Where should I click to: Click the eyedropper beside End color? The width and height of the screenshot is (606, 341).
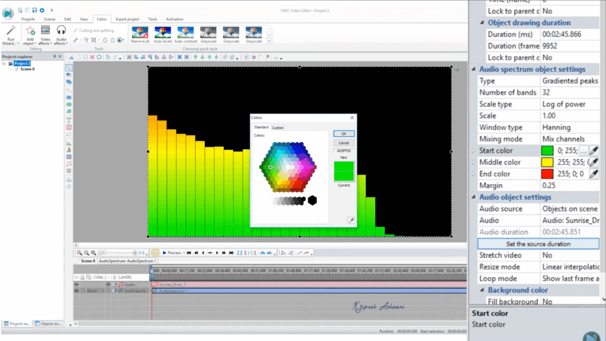594,174
